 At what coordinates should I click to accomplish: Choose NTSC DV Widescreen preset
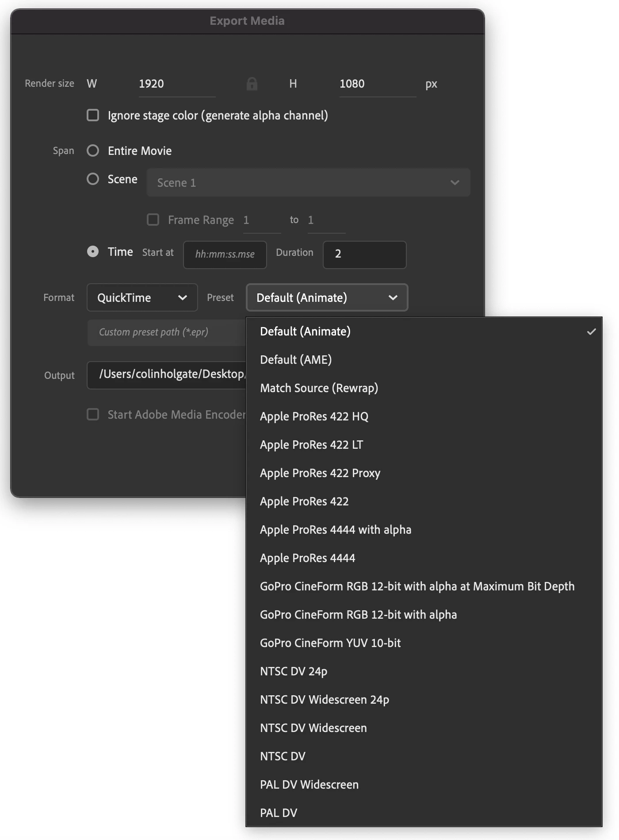[x=424, y=728]
